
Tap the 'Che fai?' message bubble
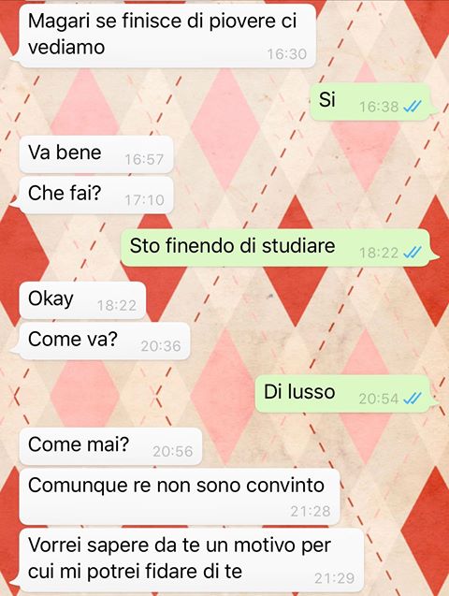click(96, 195)
